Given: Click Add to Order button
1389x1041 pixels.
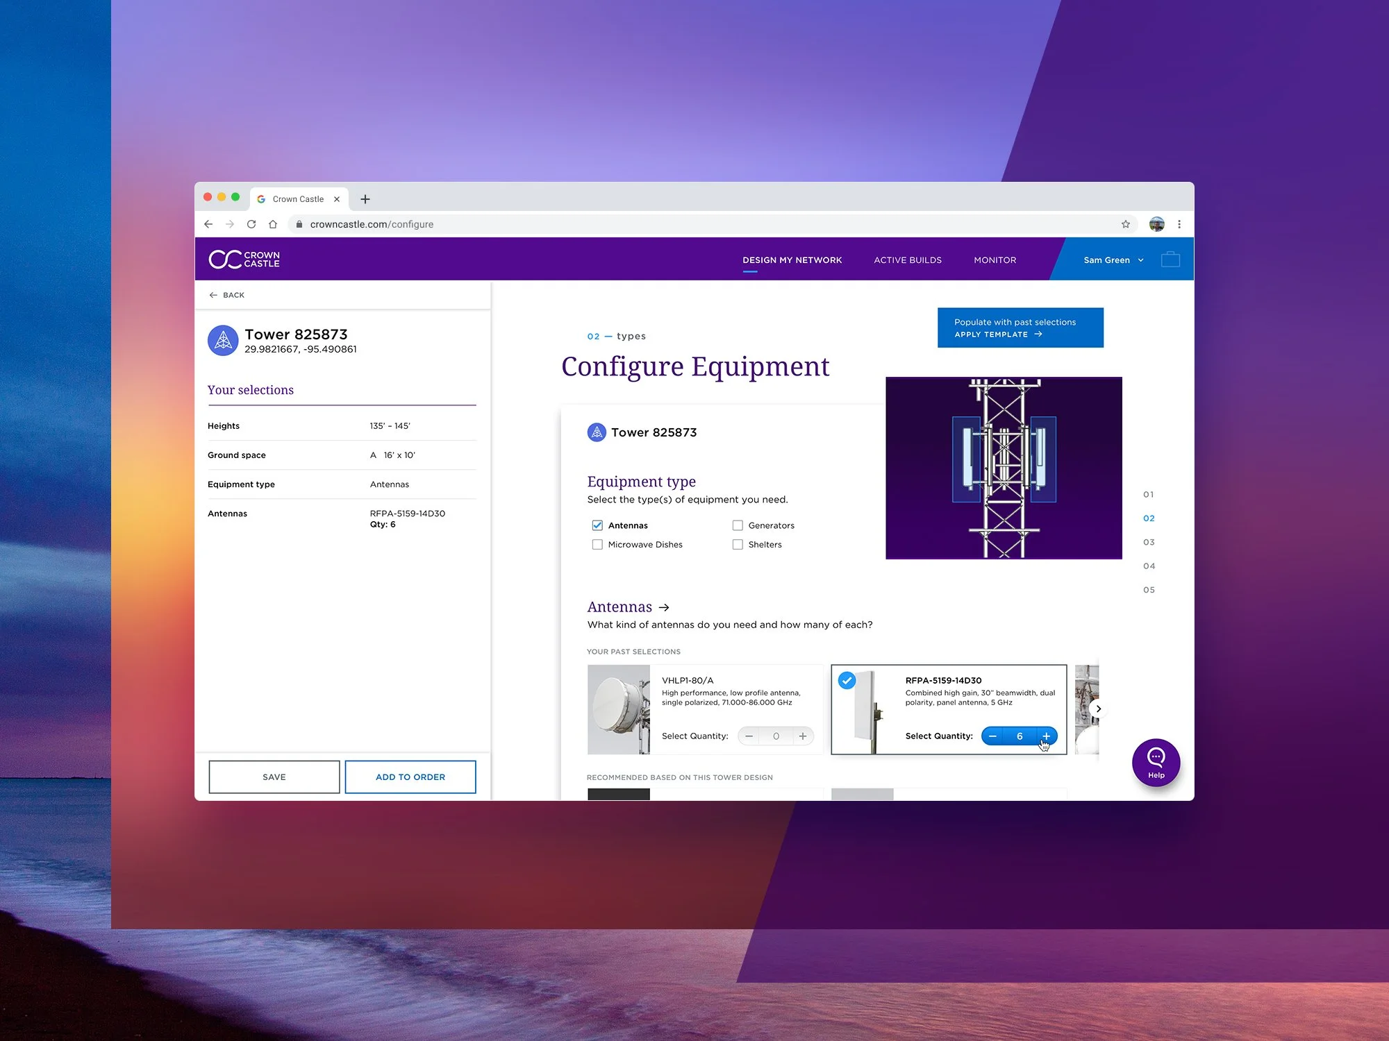Looking at the screenshot, I should coord(410,777).
